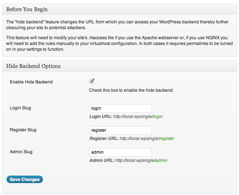This screenshot has width=239, height=195.
Task: Click the Admin Slug text box
Action: pos(121,152)
